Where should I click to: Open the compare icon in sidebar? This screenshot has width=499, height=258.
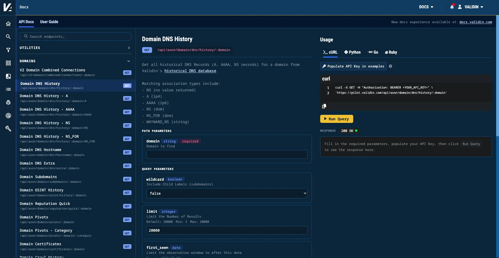[8, 76]
